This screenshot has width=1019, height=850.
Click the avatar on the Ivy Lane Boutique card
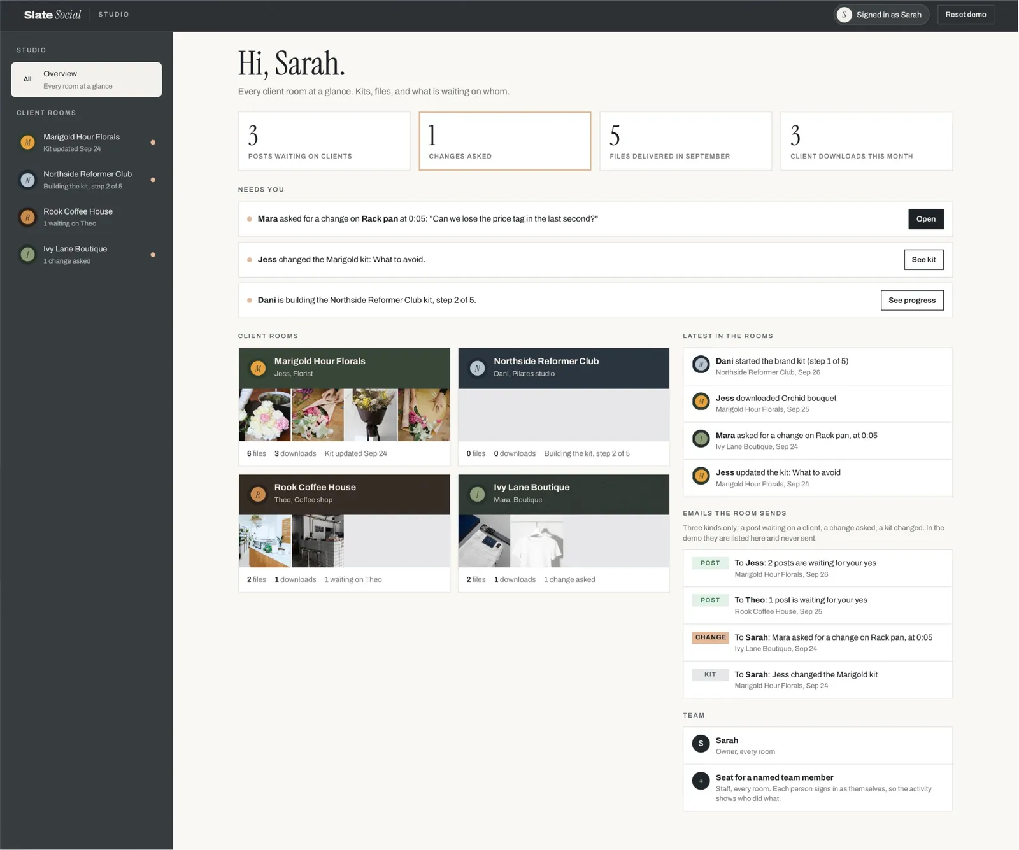point(477,494)
